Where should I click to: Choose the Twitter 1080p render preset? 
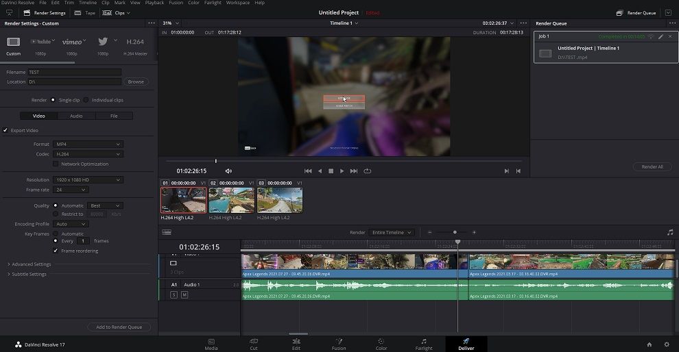click(x=103, y=42)
